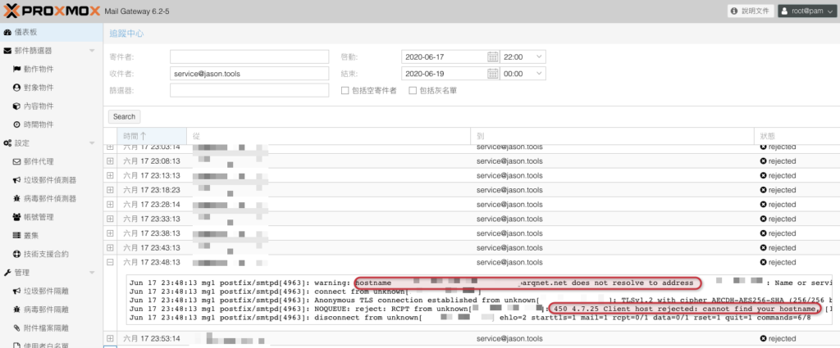Open the 說明文件 help button
Image resolution: width=840 pixels, height=348 pixels.
tap(751, 11)
